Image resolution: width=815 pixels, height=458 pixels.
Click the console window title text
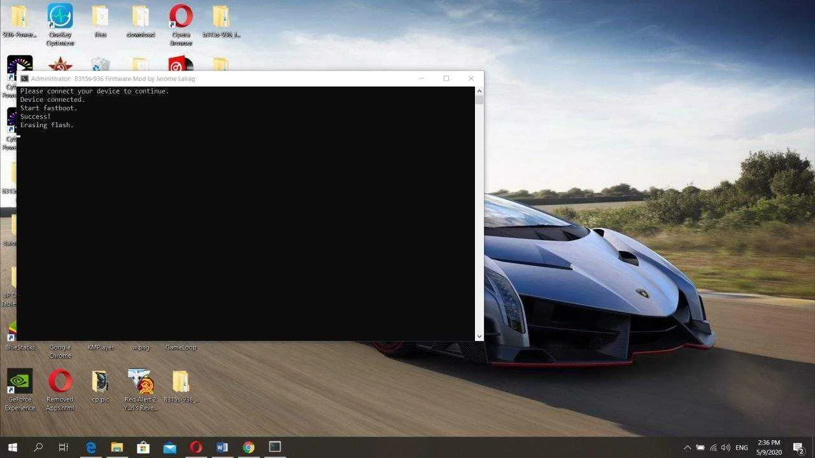(x=113, y=79)
